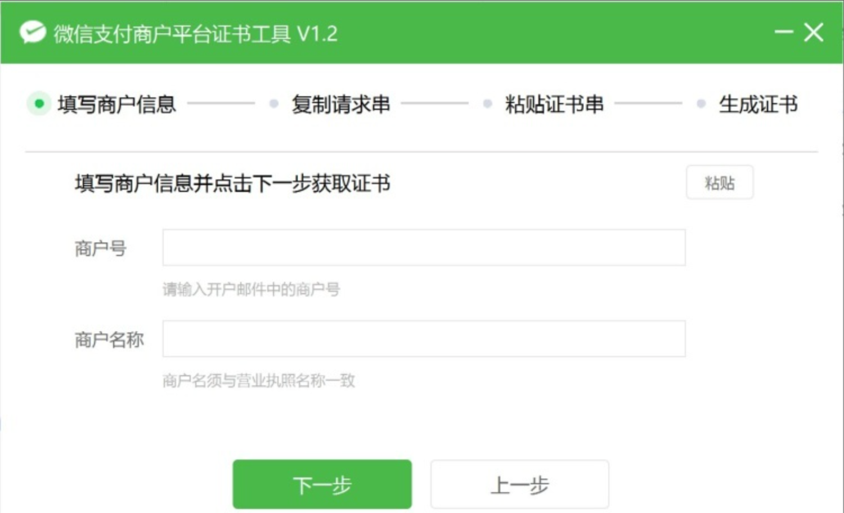
Task: Click the green dot step indicator for 填写商户信息
Action: (x=39, y=103)
